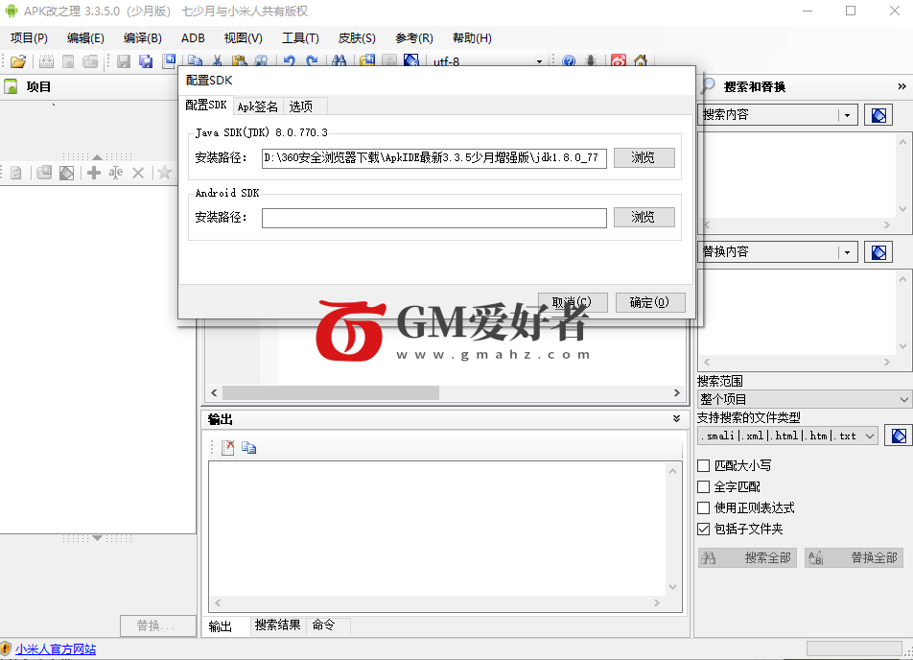Uncheck the 包括子文件夹 checkbox
Image resolution: width=913 pixels, height=660 pixels.
click(704, 530)
